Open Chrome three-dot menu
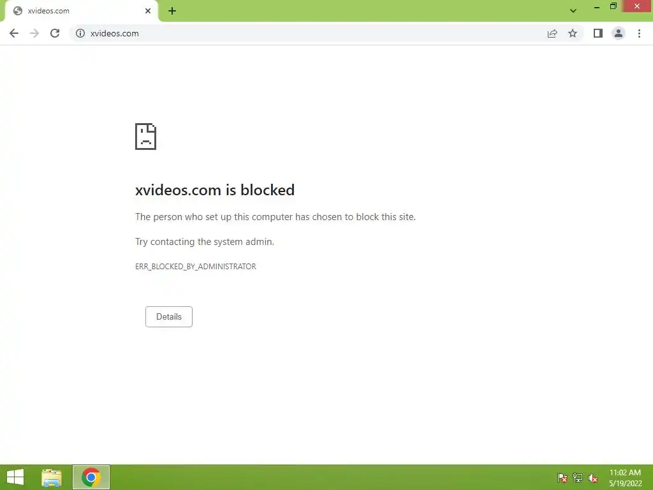This screenshot has width=653, height=490. click(639, 33)
